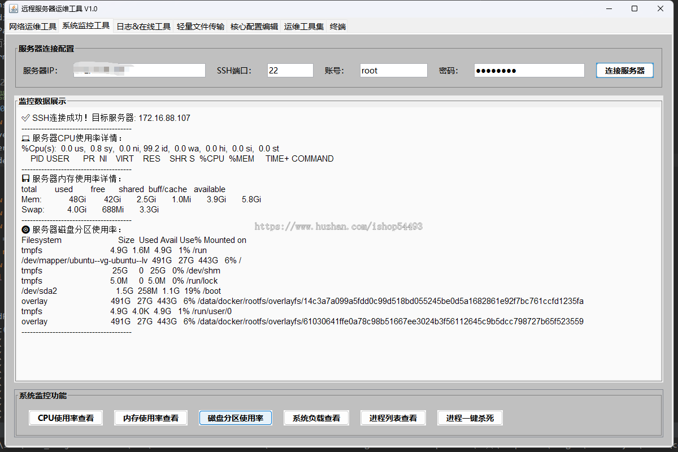The height and width of the screenshot is (452, 678).
Task: Click overlay row ending 761ccfd1235fa
Action: coord(303,301)
